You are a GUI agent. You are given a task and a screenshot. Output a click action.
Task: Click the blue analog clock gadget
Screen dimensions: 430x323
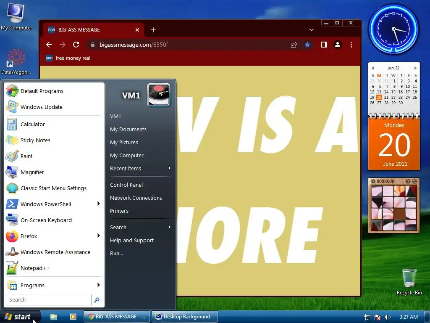point(393,29)
